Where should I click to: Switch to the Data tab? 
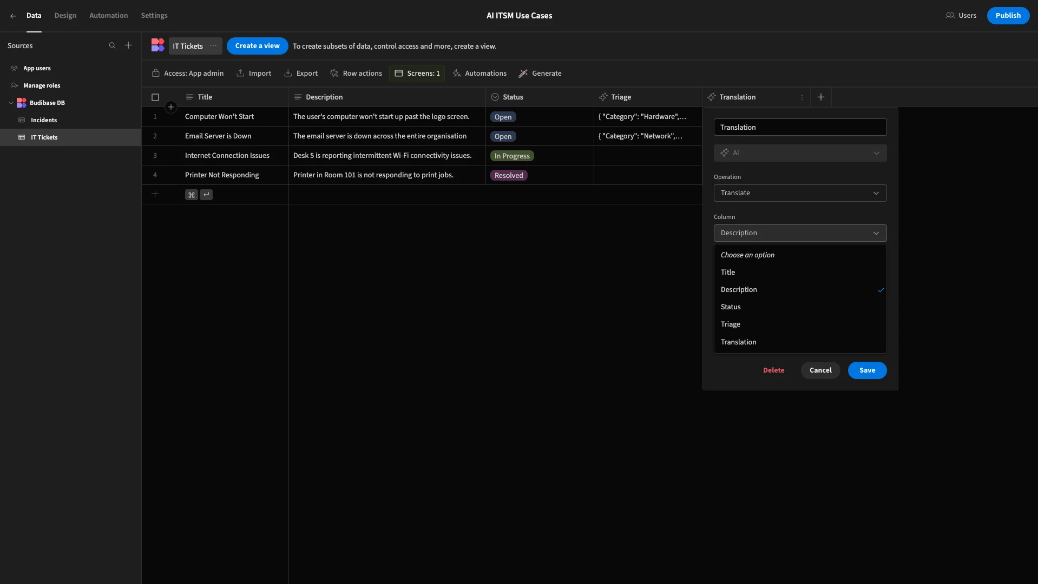pyautogui.click(x=34, y=16)
